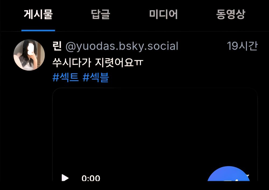The height and width of the screenshot is (190, 269).
Task: Click the display name 린
Action: (x=57, y=46)
